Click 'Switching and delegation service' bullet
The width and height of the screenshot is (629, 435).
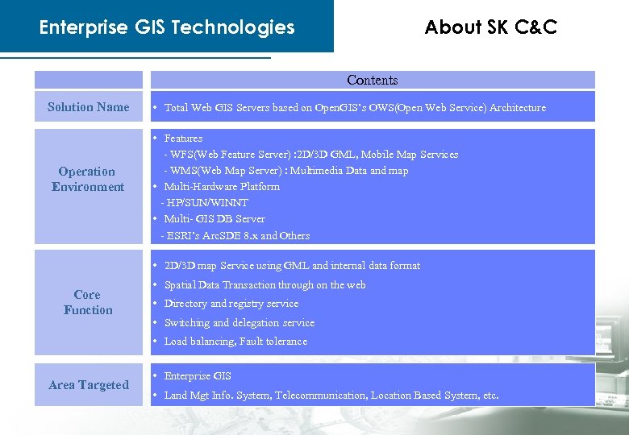[x=240, y=322]
